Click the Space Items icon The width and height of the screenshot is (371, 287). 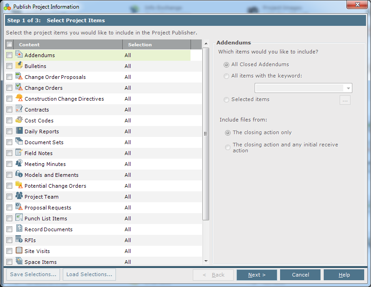(19, 261)
